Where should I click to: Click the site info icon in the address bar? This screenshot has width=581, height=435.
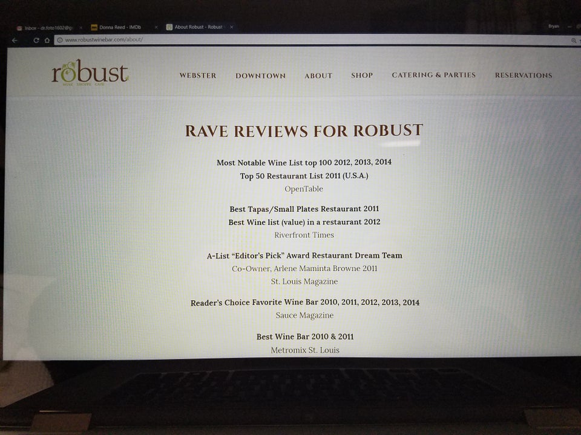pyautogui.click(x=60, y=40)
